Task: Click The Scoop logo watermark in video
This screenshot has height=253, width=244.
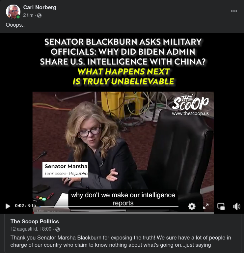Action: click(190, 105)
